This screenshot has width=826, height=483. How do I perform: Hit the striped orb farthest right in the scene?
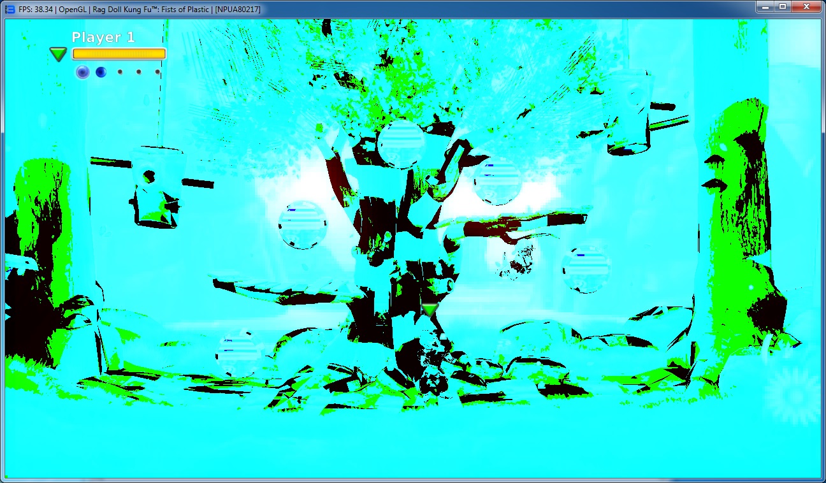(x=586, y=269)
